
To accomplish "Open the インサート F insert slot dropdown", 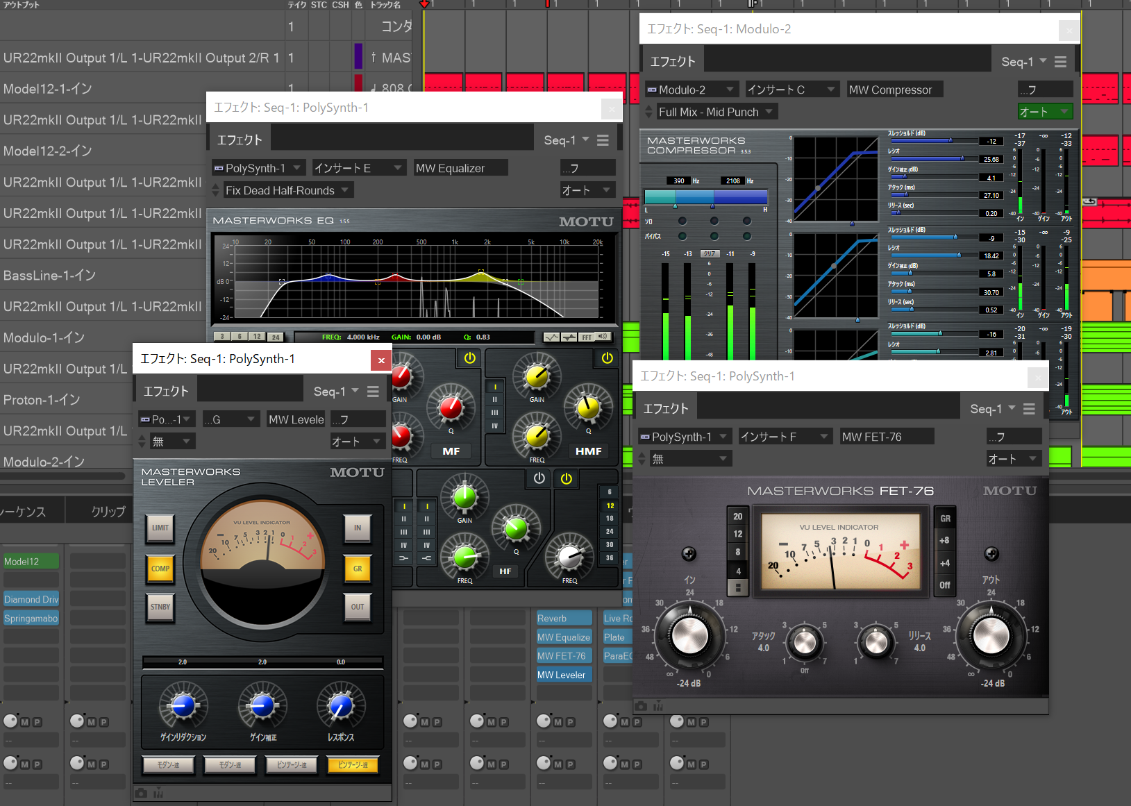I will click(x=785, y=437).
